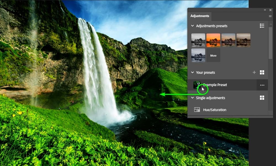Click the Example Preset thumbnail icon
The height and width of the screenshot is (166, 276).
[x=197, y=85]
